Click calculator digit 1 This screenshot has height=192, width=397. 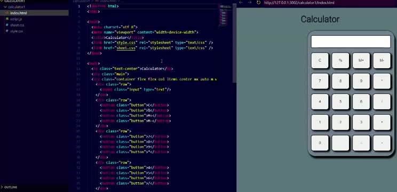pyautogui.click(x=320, y=123)
